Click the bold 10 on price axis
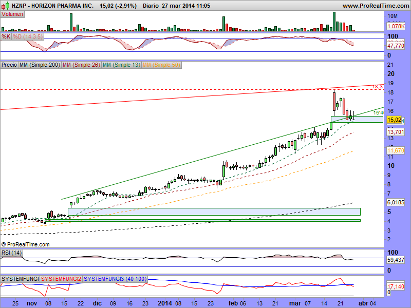 click(391, 166)
